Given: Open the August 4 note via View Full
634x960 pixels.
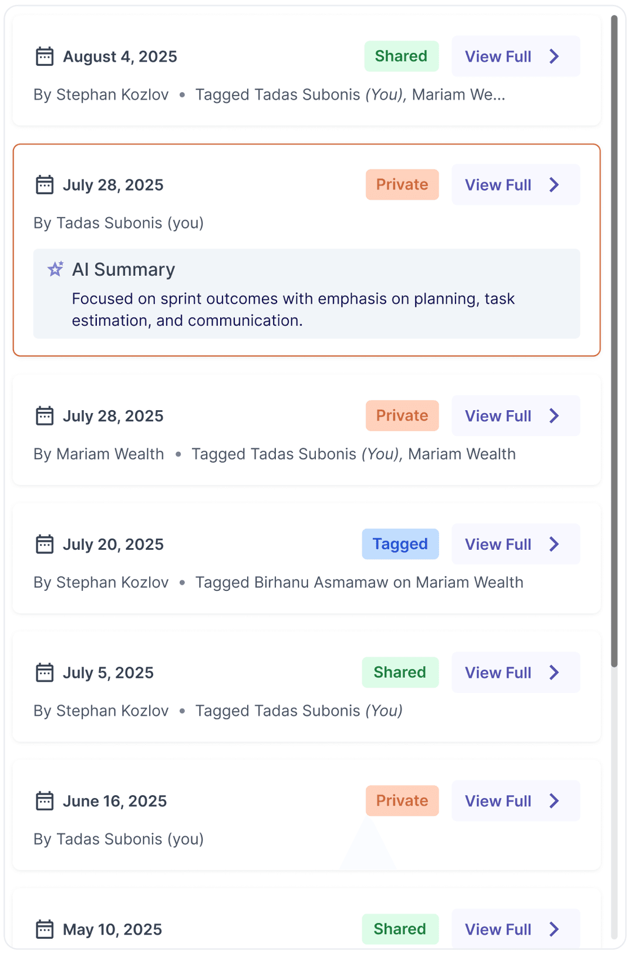Looking at the screenshot, I should click(515, 56).
